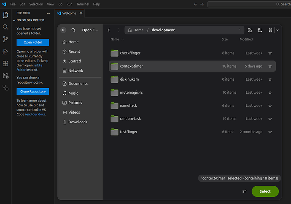Sort files by the Name column header
Screen dimensions: 291x204
[115, 39]
